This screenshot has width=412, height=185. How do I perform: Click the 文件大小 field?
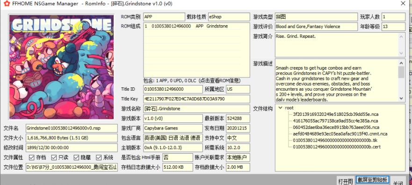pyautogui.click(x=72, y=138)
